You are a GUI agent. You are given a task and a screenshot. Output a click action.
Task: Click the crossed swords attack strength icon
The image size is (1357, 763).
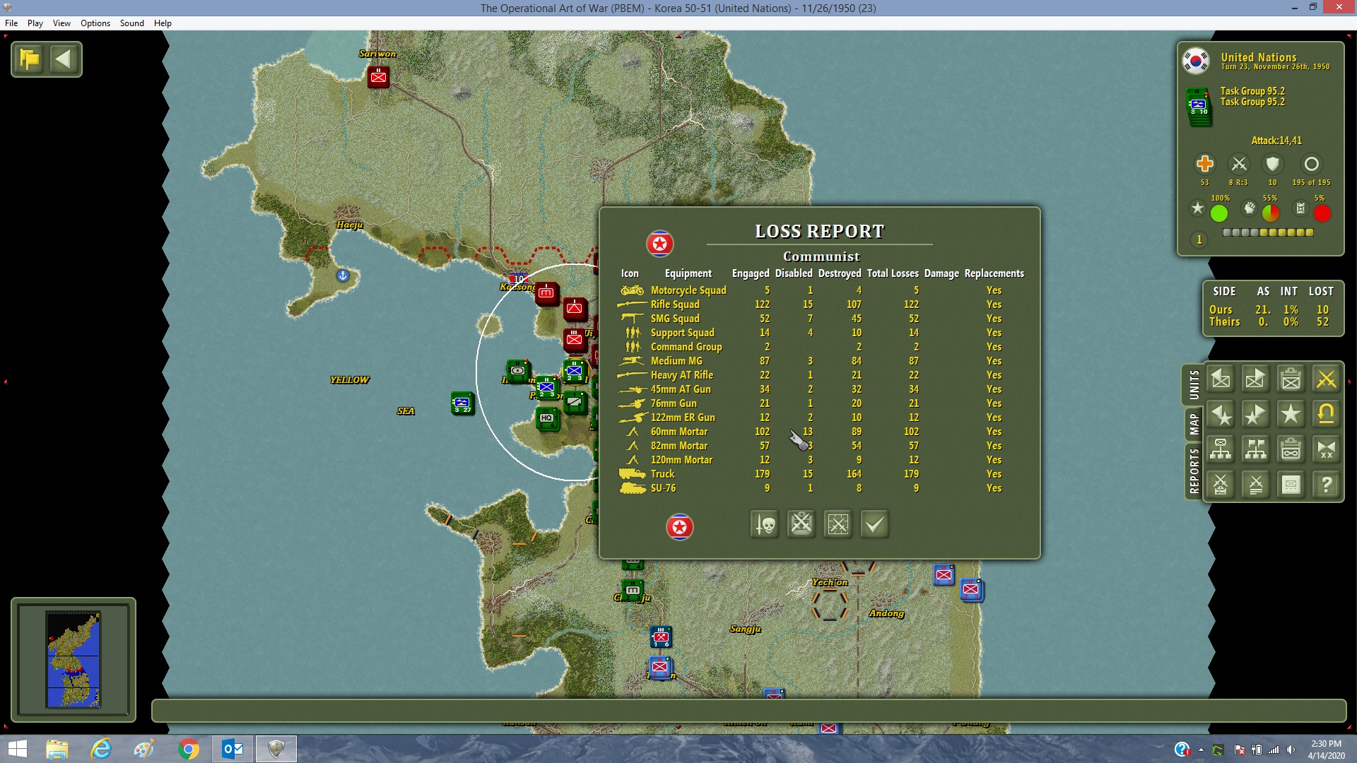pyautogui.click(x=1239, y=165)
